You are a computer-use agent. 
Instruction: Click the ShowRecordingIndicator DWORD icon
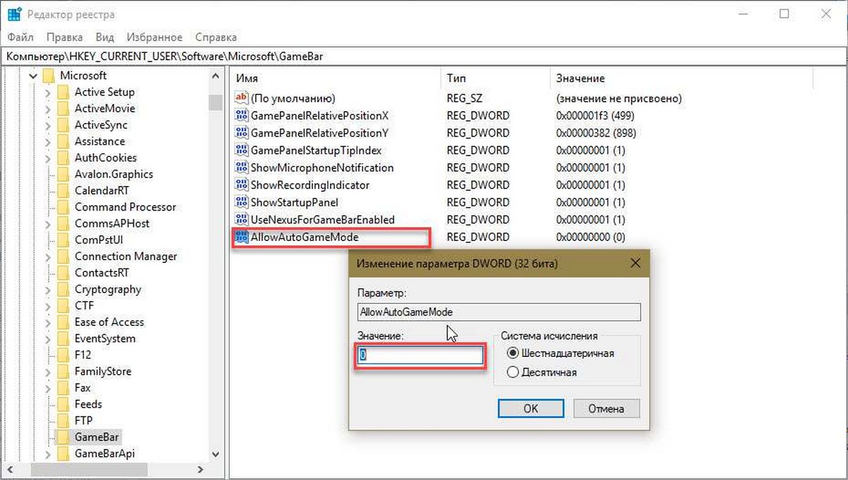242,185
